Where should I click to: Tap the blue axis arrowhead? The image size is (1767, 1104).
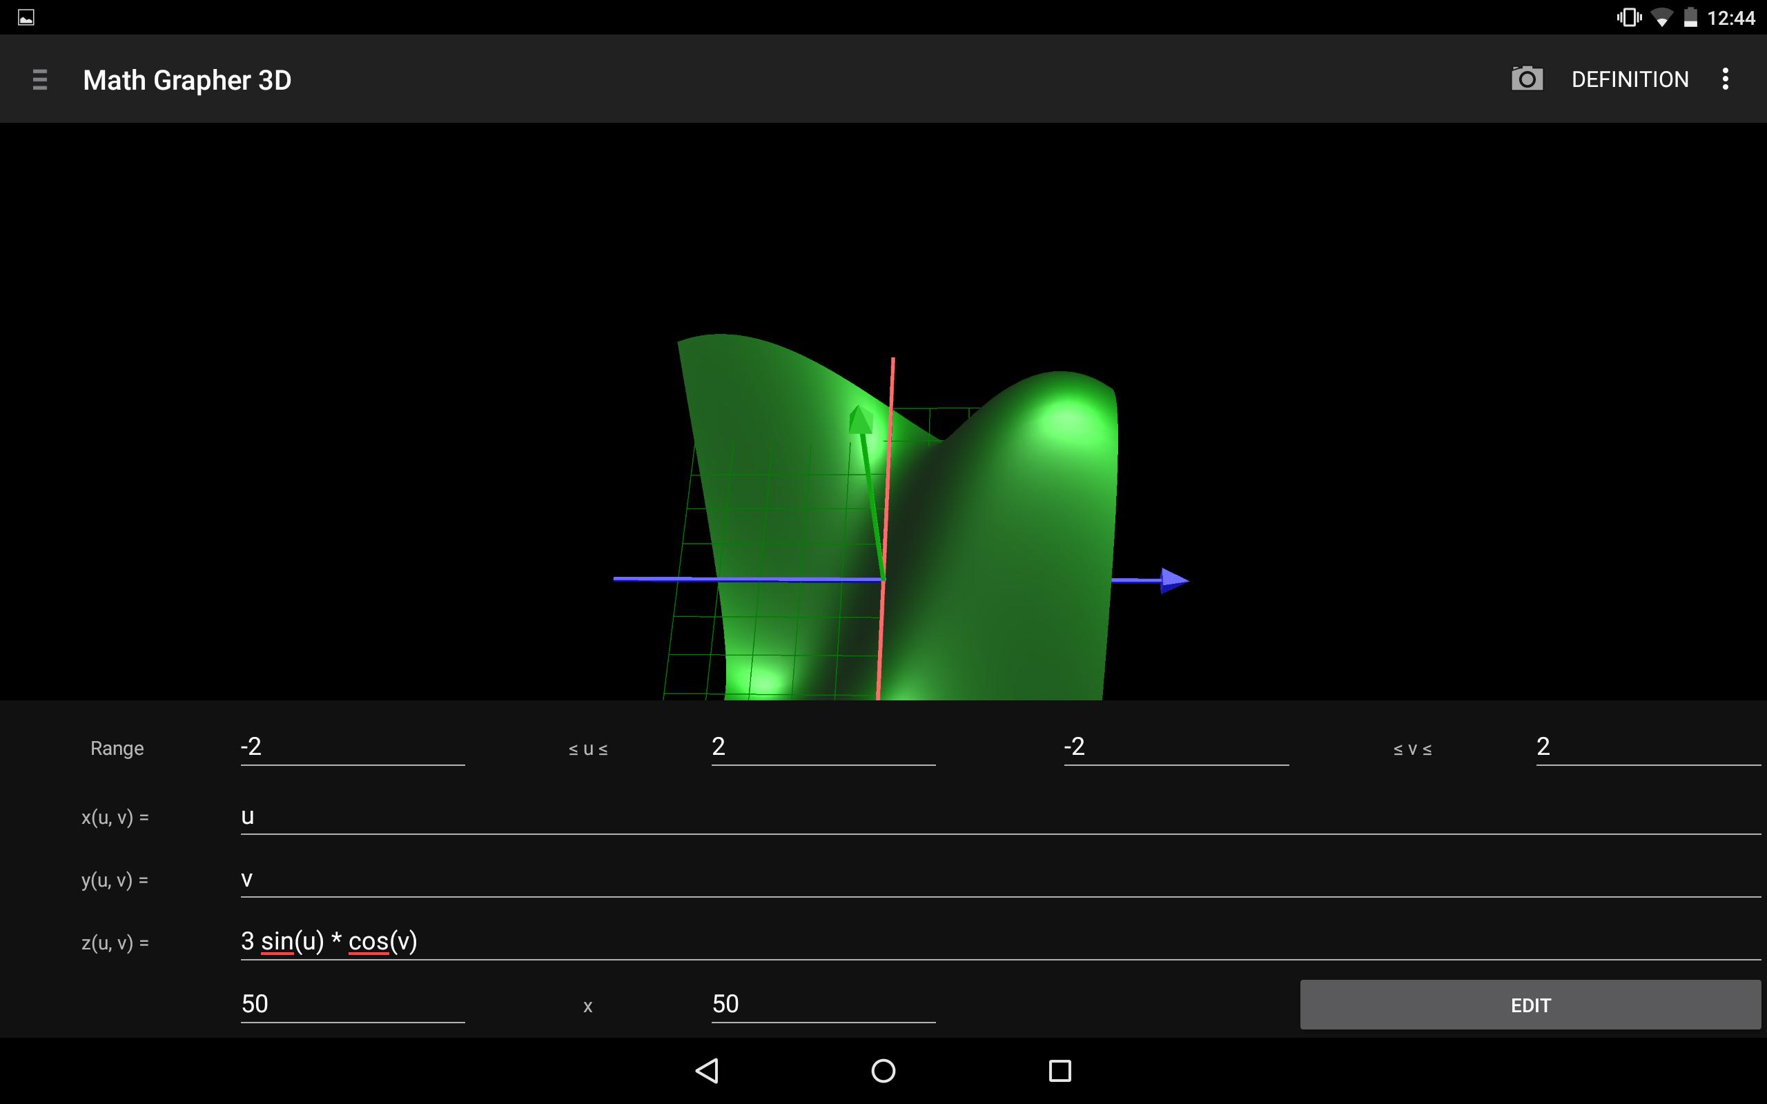coord(1174,580)
